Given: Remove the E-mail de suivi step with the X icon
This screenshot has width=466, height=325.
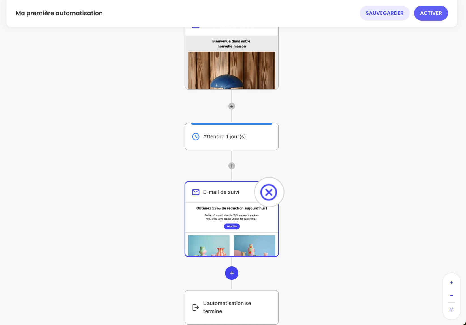Looking at the screenshot, I should tap(269, 192).
